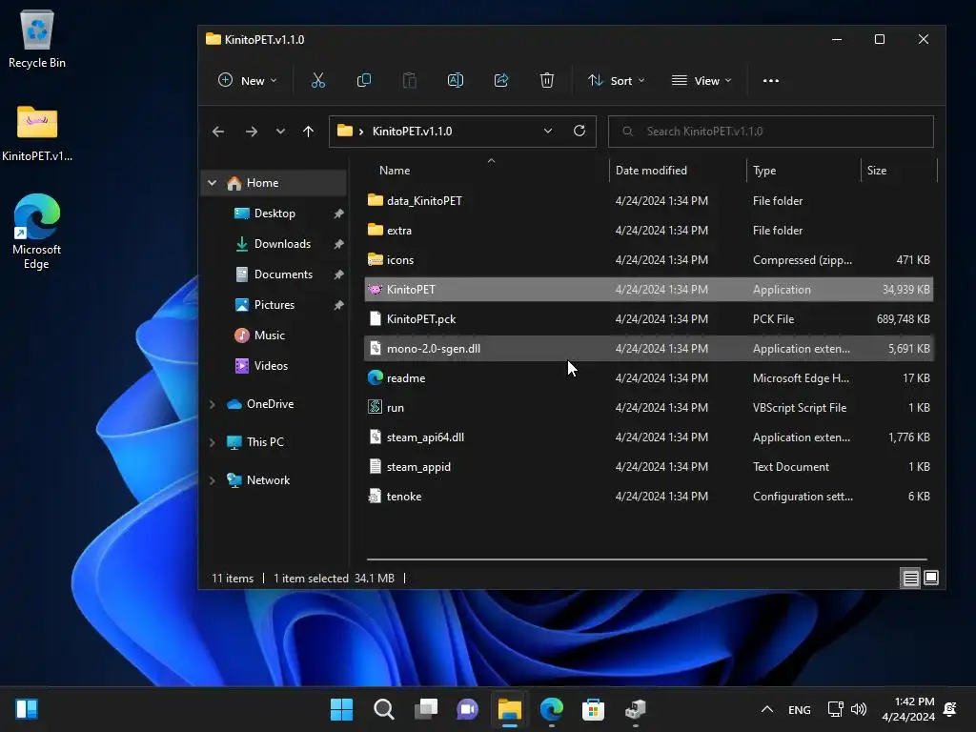This screenshot has width=976, height=732.
Task: Open Widgets panel on taskbar
Action: click(x=26, y=709)
